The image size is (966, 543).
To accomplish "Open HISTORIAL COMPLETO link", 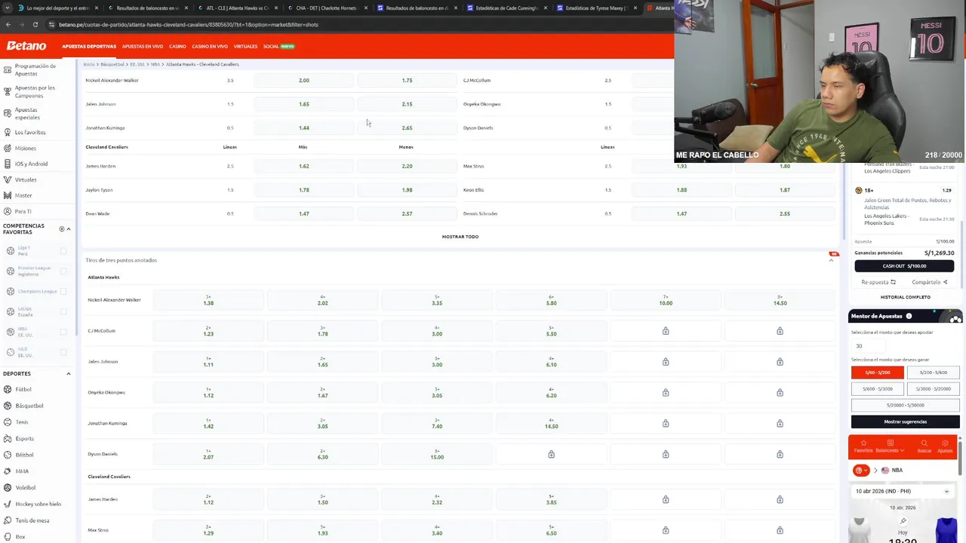I will click(905, 297).
